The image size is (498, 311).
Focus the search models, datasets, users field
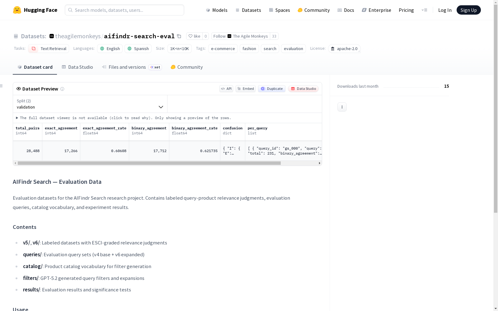pyautogui.click(x=125, y=10)
